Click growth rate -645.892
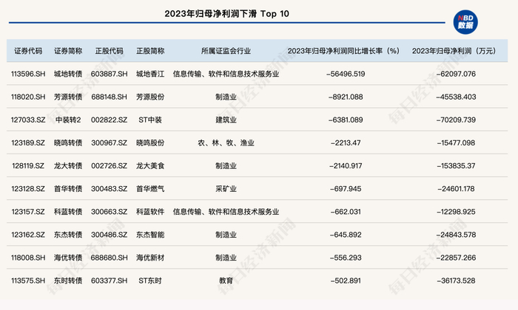The width and height of the screenshot is (518, 310). (x=346, y=235)
